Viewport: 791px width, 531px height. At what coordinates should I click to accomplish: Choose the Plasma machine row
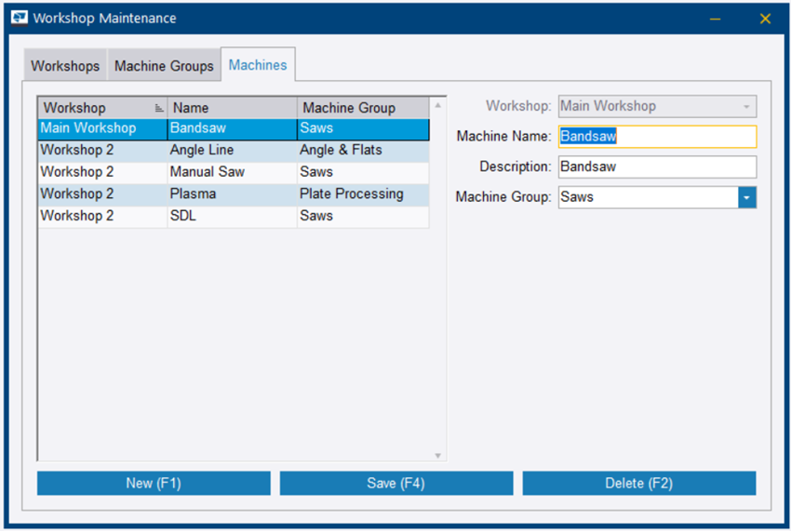(x=233, y=194)
